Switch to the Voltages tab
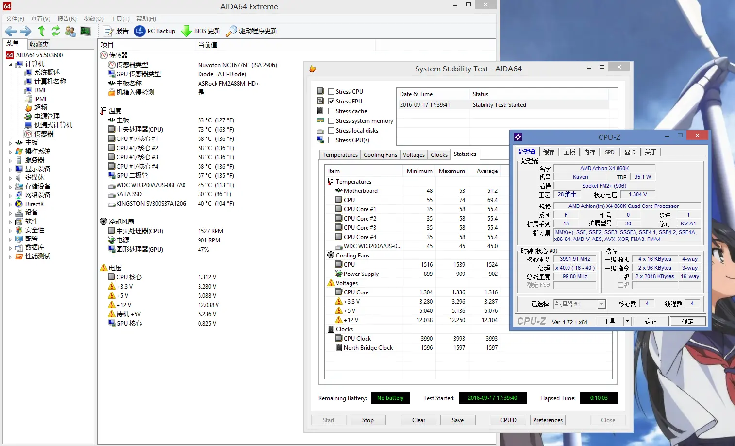 coord(414,155)
